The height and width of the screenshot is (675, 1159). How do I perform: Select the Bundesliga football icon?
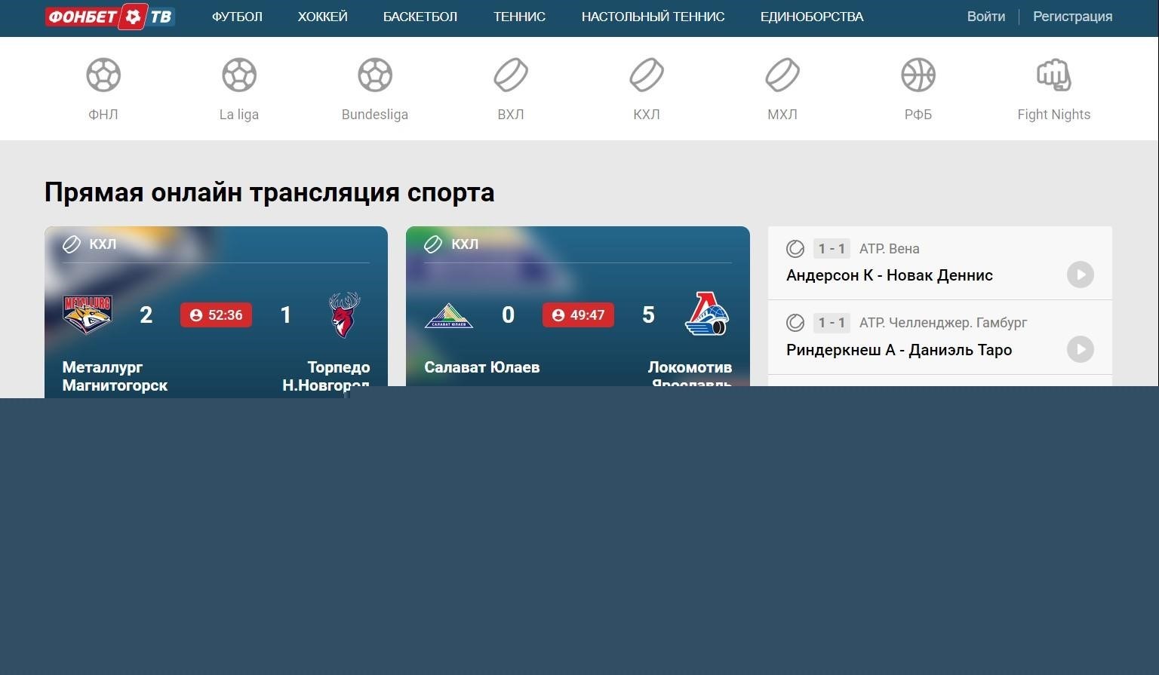pos(375,75)
